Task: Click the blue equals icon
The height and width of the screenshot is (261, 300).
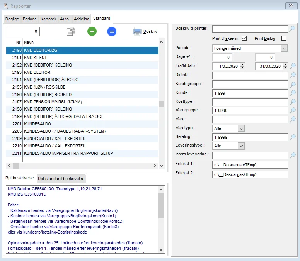Action: coord(112,32)
